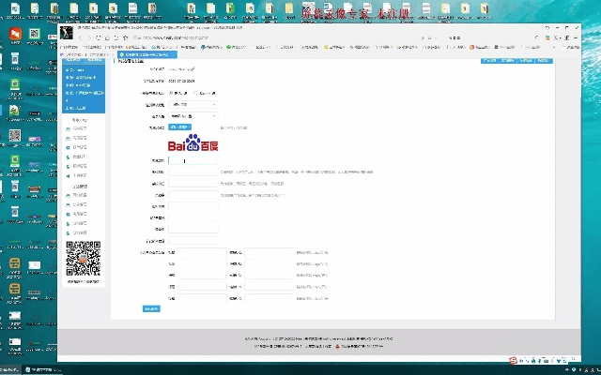This screenshot has height=375, width=601.
Task: Expand the dropdown just above the upload button
Action: point(193,115)
